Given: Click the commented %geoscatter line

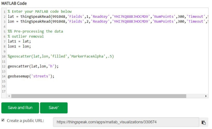Looking at the screenshot, I should [61, 56].
